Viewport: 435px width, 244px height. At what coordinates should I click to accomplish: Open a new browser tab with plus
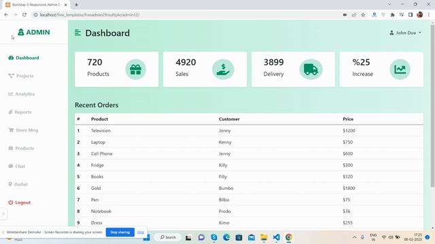tap(76, 5)
